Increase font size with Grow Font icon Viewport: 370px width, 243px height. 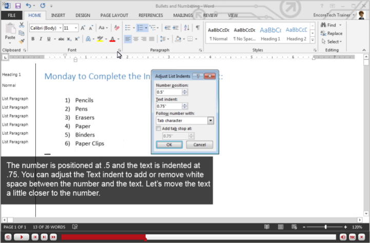83,28
